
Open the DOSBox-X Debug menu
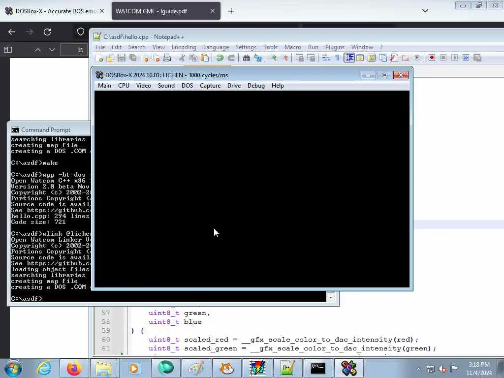256,86
